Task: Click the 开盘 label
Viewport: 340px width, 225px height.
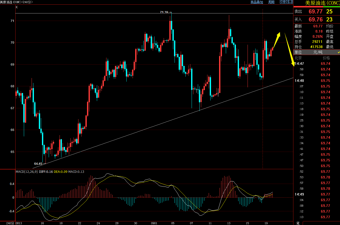Action: (x=330, y=36)
